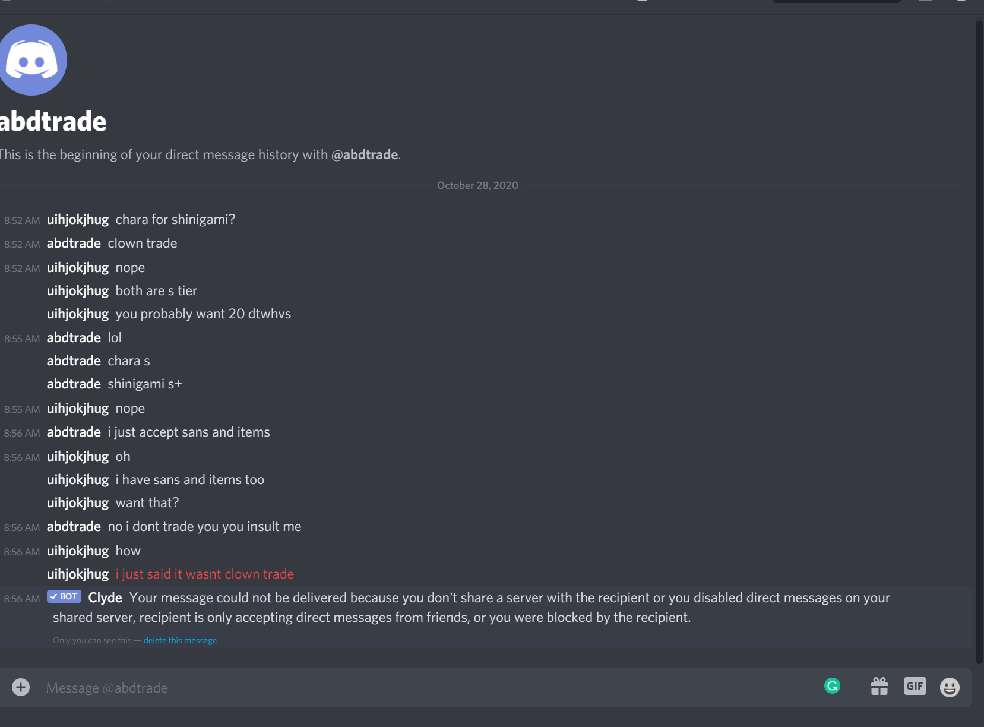Open the emoji picker smiley
This screenshot has height=727, width=984.
[950, 687]
